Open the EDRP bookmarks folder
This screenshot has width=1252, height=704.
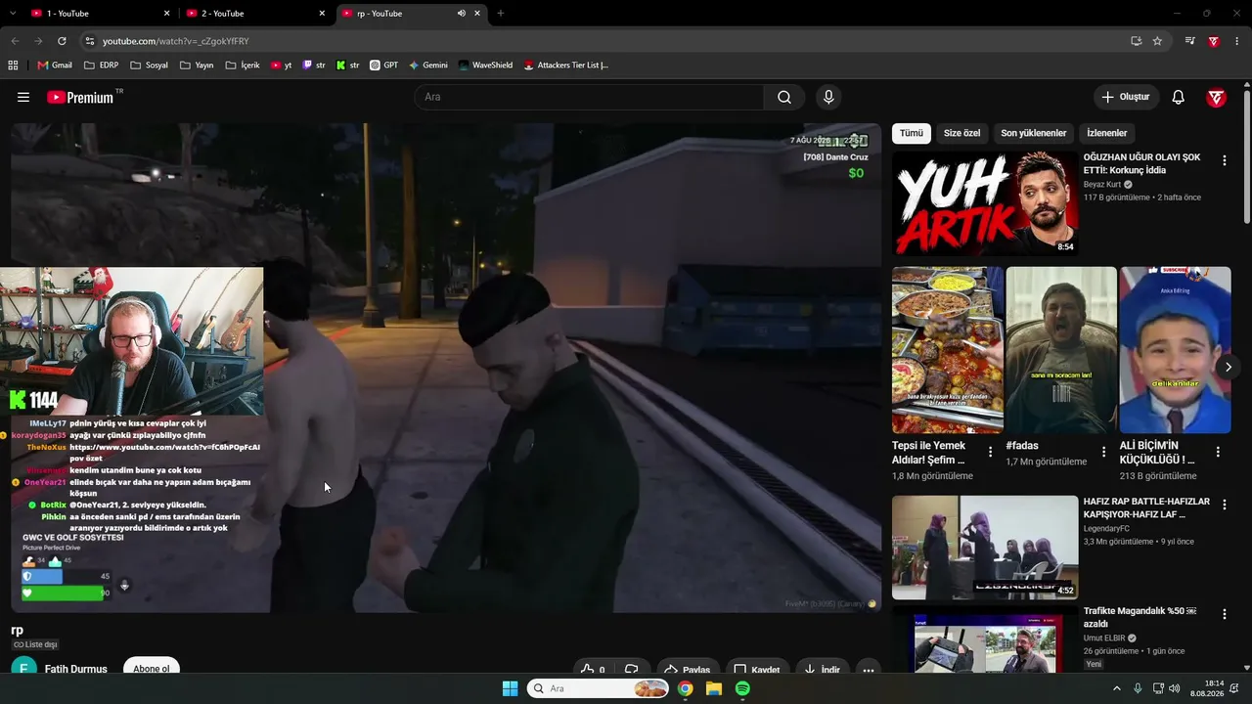tap(101, 66)
